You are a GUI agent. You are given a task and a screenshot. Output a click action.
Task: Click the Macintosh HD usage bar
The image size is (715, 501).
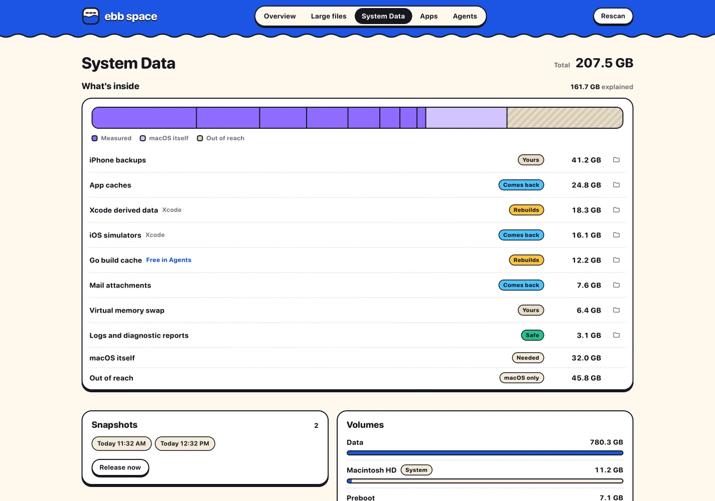(x=485, y=481)
